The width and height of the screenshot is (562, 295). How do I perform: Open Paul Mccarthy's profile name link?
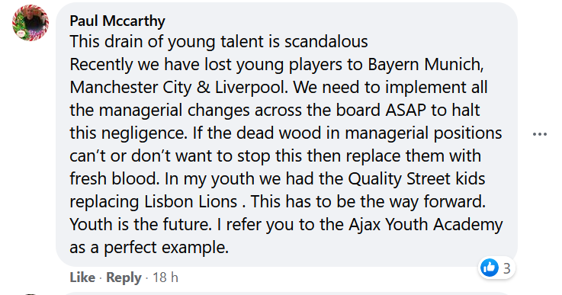pyautogui.click(x=117, y=21)
